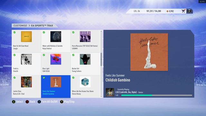
Task: Toggle the checkmark on Blue Light track
Action: click(44, 55)
